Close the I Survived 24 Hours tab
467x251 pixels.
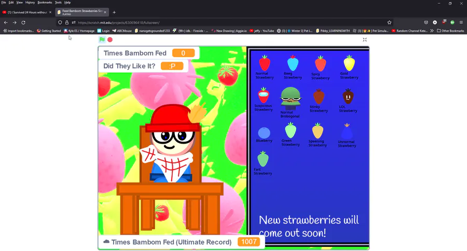pyautogui.click(x=50, y=12)
